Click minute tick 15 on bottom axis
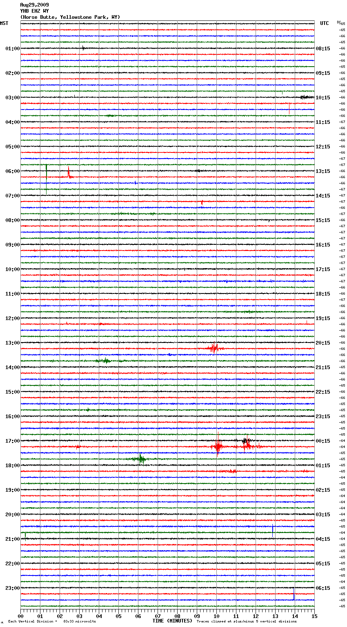Image resolution: width=347 pixels, height=627 pixels. (x=314, y=616)
